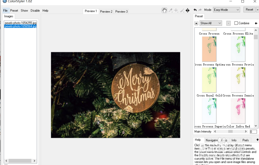Switch to the Navigator tab

point(212,140)
